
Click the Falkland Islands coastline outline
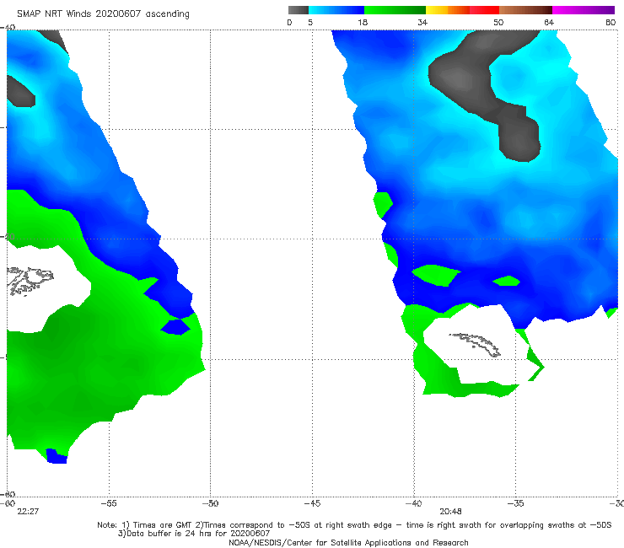pos(30,281)
